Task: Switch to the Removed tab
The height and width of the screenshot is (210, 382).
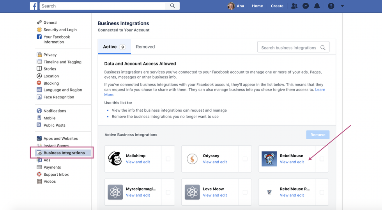Action: pyautogui.click(x=145, y=47)
